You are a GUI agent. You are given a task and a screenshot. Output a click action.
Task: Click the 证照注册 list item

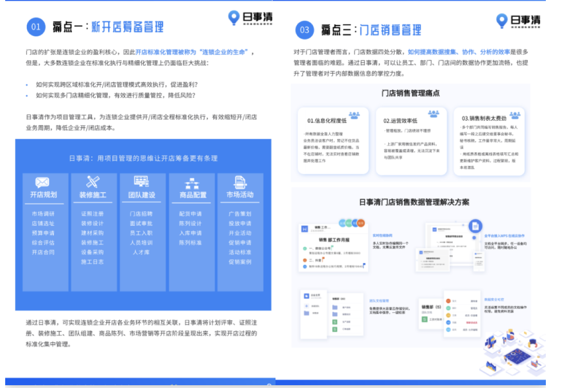(92, 214)
